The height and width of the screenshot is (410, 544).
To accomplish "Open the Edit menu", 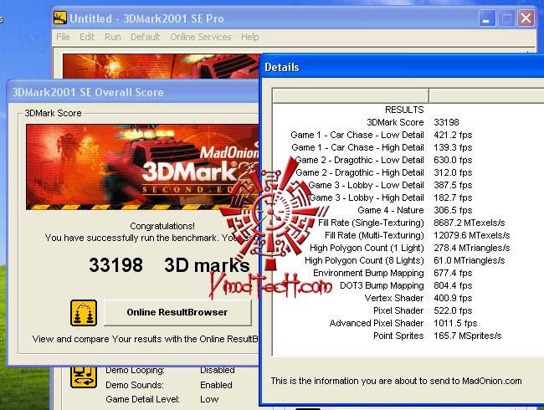I will point(87,37).
